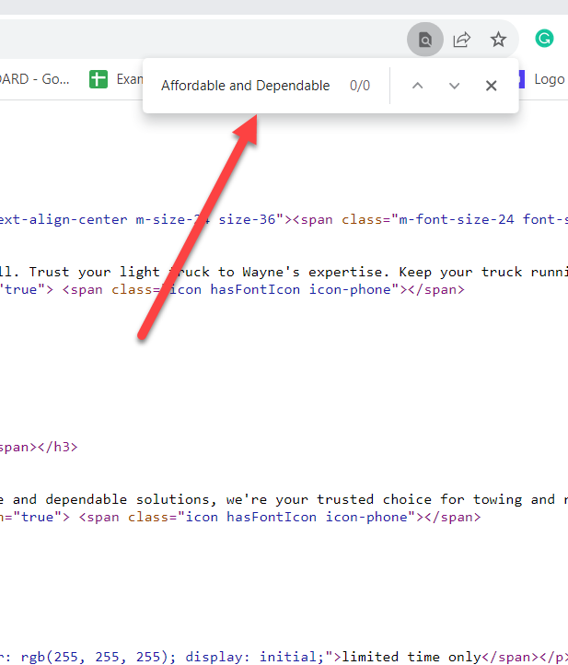Click the text 'size-36' in source
This screenshot has height=665, width=568.
point(247,220)
